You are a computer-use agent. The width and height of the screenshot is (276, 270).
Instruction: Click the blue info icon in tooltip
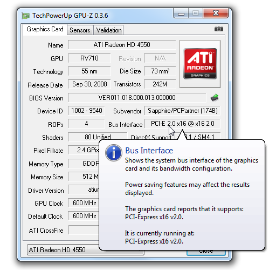pos(114,153)
